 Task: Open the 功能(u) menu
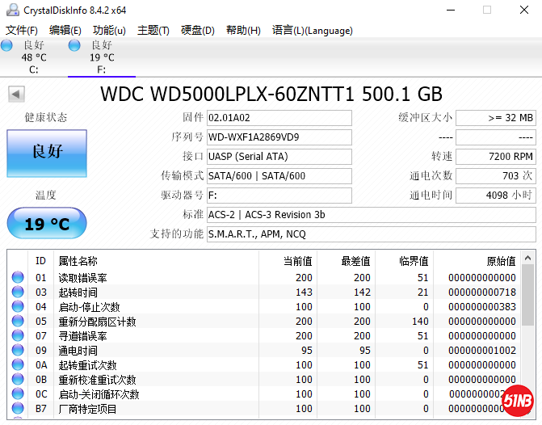[x=109, y=31]
